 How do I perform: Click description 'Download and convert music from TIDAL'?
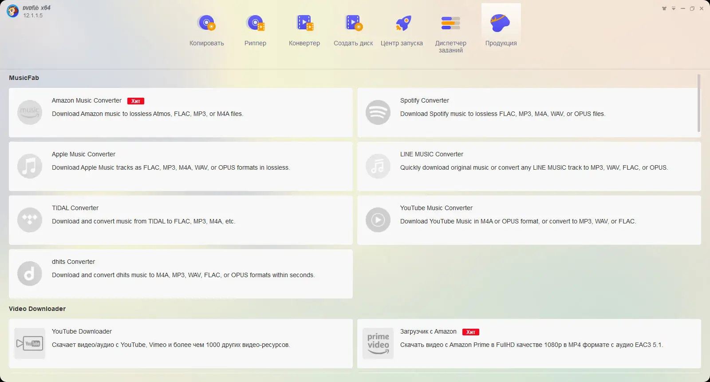(x=143, y=221)
